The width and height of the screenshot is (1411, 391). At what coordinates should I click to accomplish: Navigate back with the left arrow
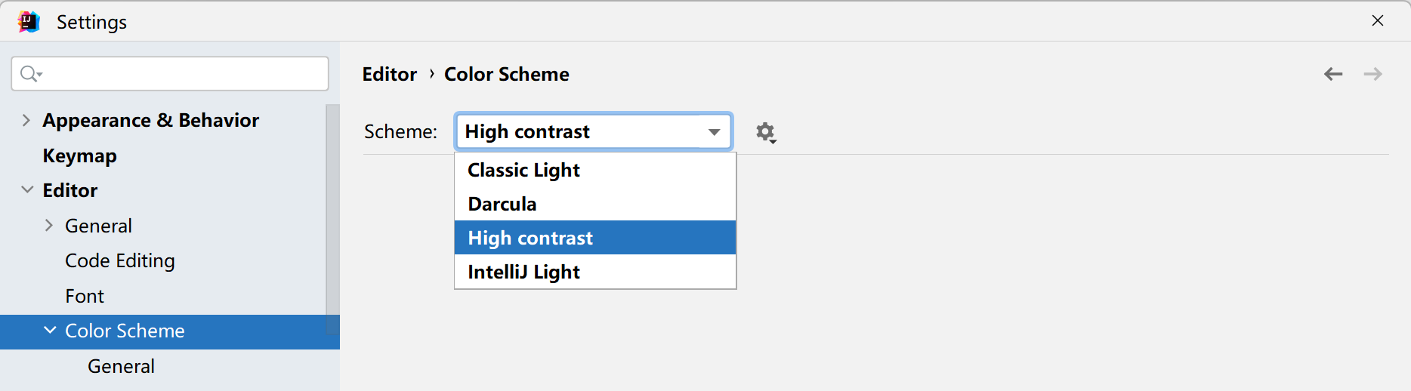[x=1333, y=74]
